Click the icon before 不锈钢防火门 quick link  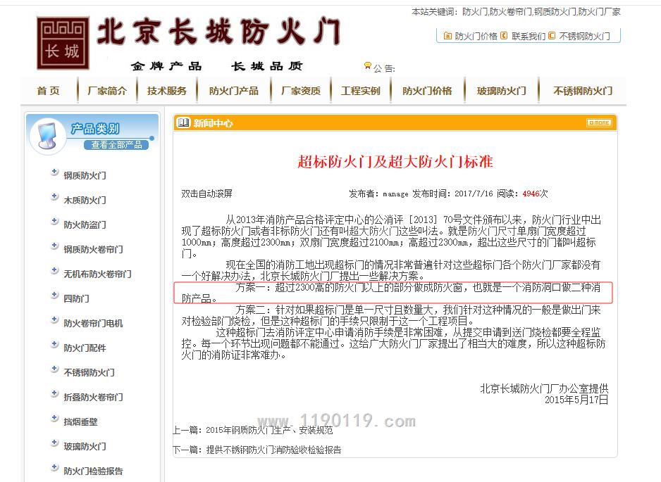(552, 36)
